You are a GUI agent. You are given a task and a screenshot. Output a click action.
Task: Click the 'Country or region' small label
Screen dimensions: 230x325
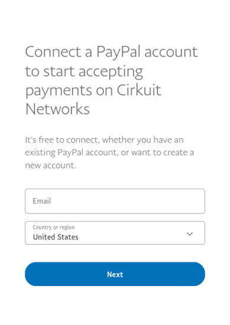(x=53, y=227)
